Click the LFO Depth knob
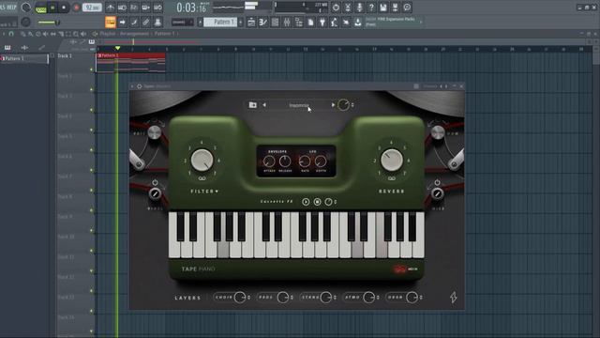Viewport: 600px width, 338px height. click(x=321, y=161)
